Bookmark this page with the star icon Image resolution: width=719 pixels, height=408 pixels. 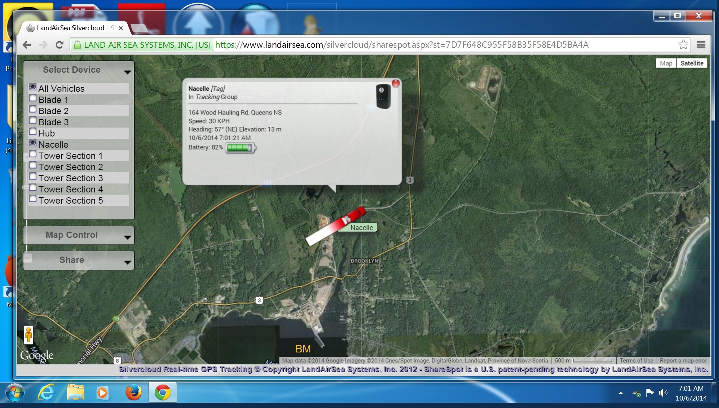point(683,45)
